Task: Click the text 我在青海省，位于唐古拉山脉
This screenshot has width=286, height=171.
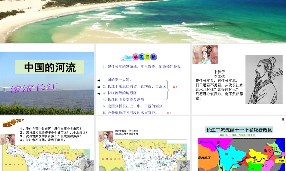Action: pos(126,132)
